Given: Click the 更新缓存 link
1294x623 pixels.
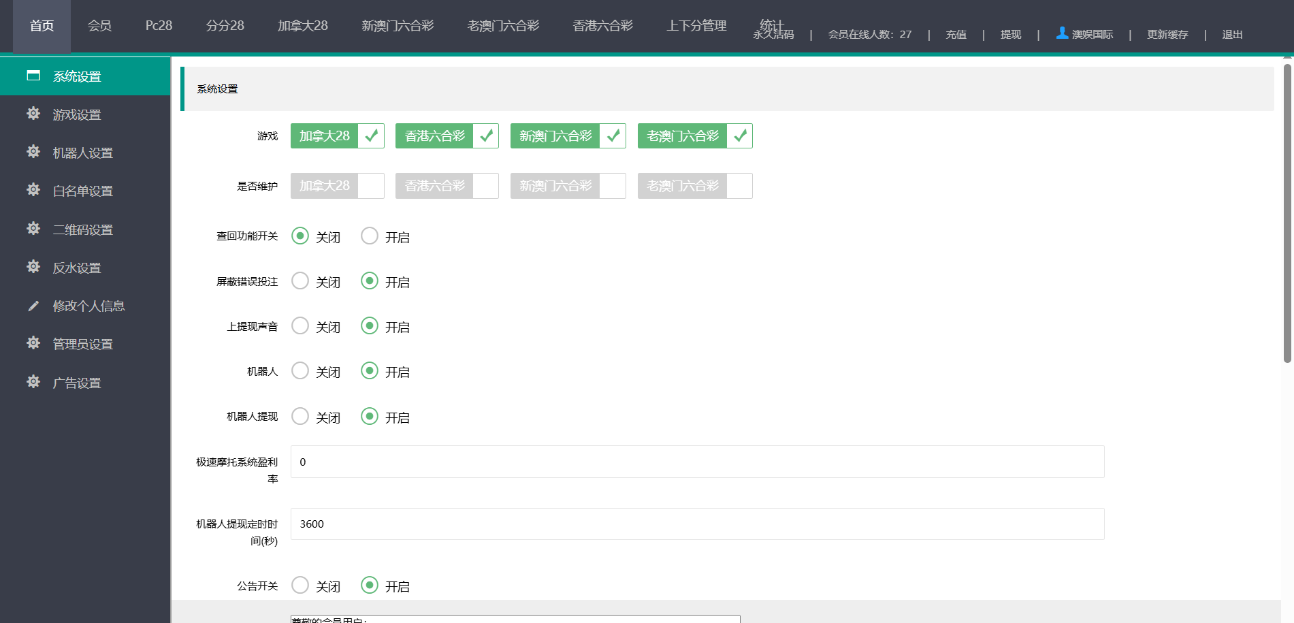Looking at the screenshot, I should pyautogui.click(x=1167, y=35).
